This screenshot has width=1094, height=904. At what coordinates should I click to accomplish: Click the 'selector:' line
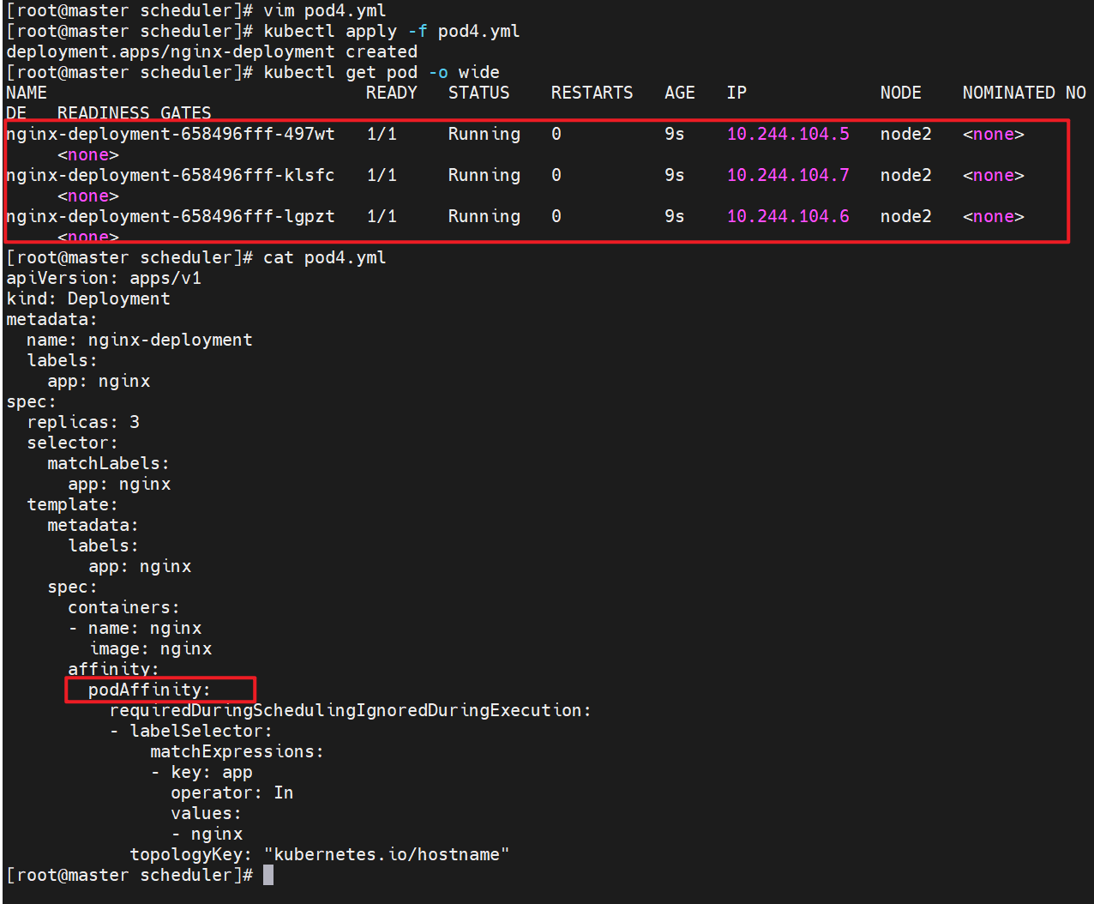coord(73,443)
